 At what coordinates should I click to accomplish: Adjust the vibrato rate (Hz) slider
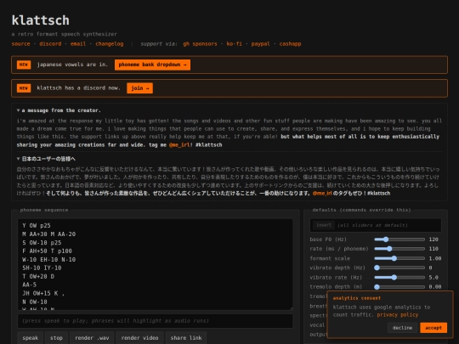pyautogui.click(x=399, y=277)
